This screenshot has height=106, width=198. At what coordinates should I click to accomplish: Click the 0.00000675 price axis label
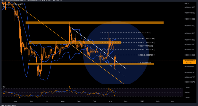pyautogui.click(x=190, y=82)
